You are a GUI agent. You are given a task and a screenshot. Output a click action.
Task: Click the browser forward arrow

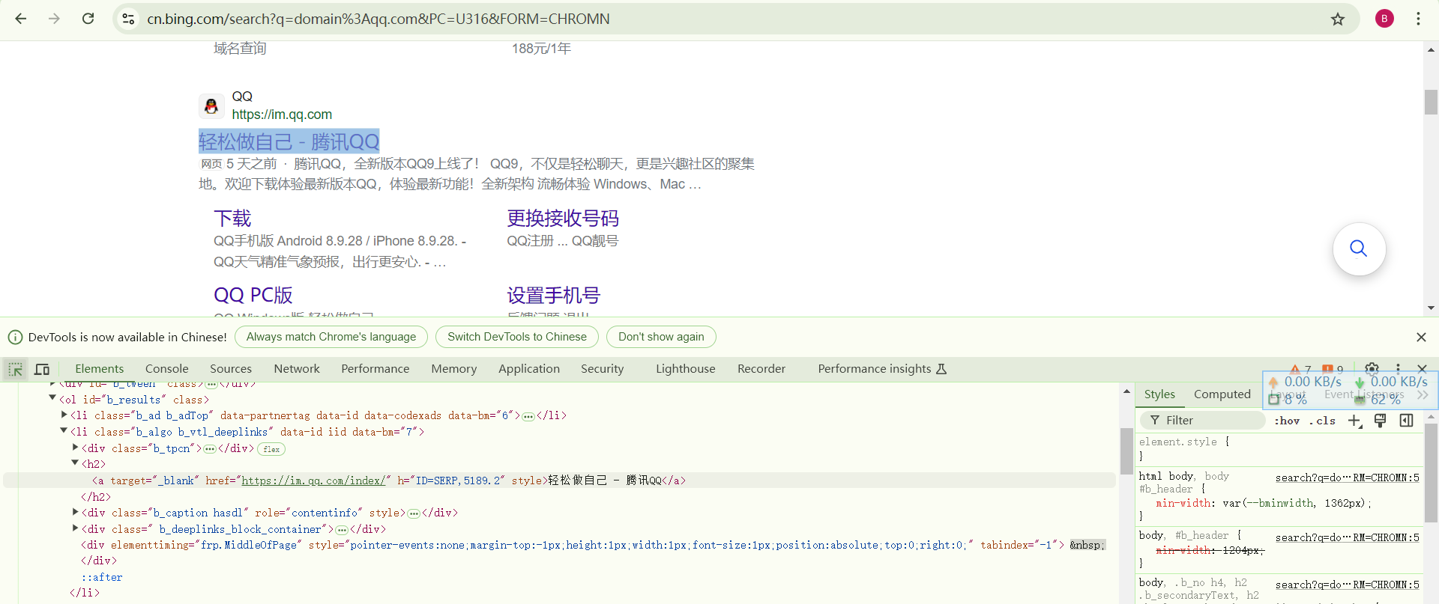[54, 19]
